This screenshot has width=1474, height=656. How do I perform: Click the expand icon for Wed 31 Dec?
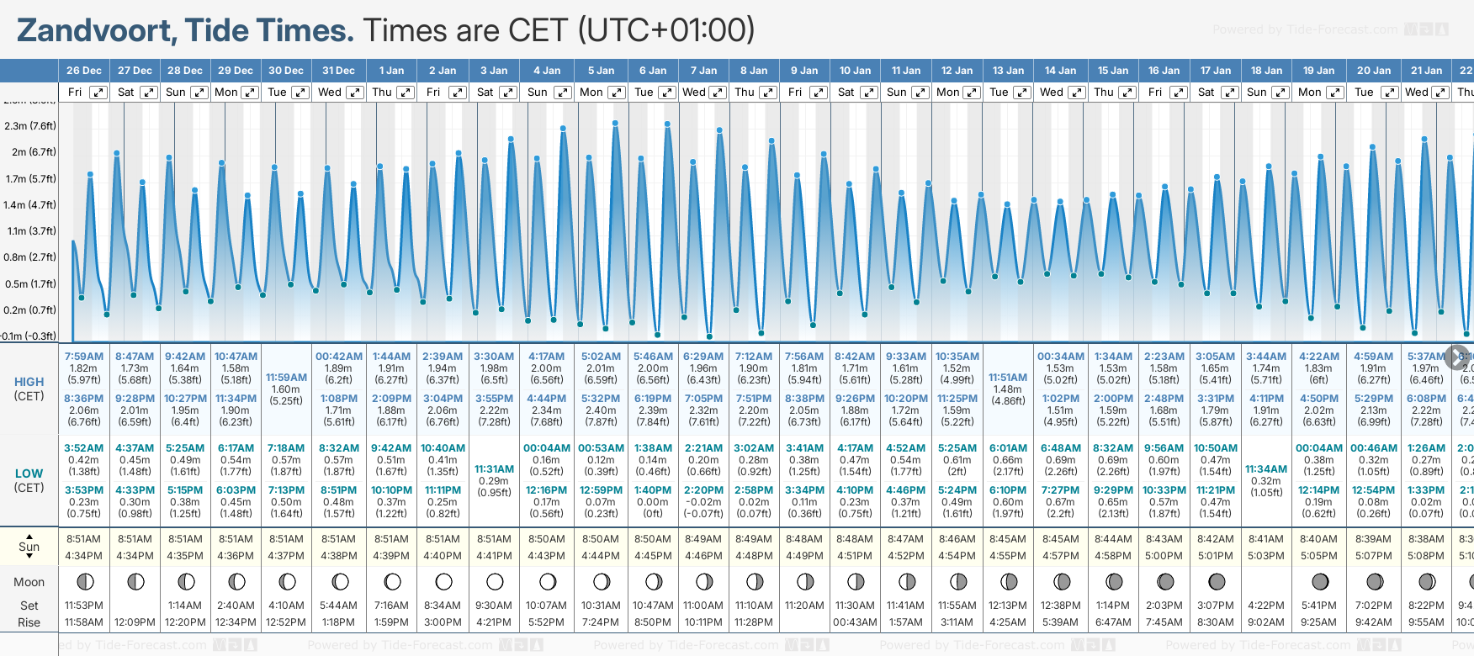click(x=354, y=93)
